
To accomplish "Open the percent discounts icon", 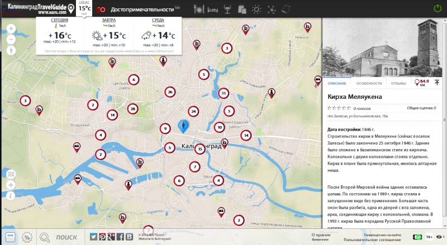I will [27, 237].
